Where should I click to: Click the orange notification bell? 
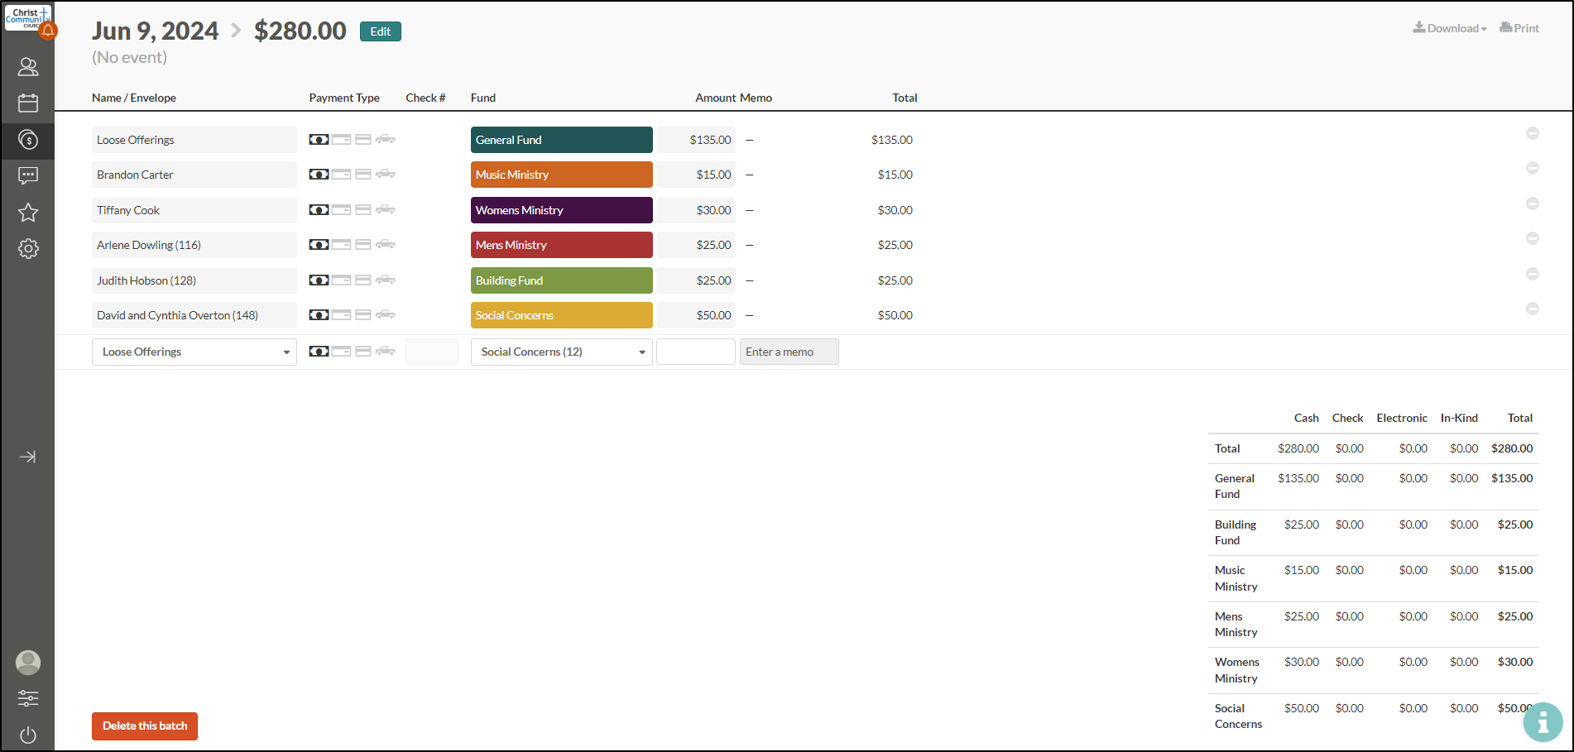click(48, 31)
